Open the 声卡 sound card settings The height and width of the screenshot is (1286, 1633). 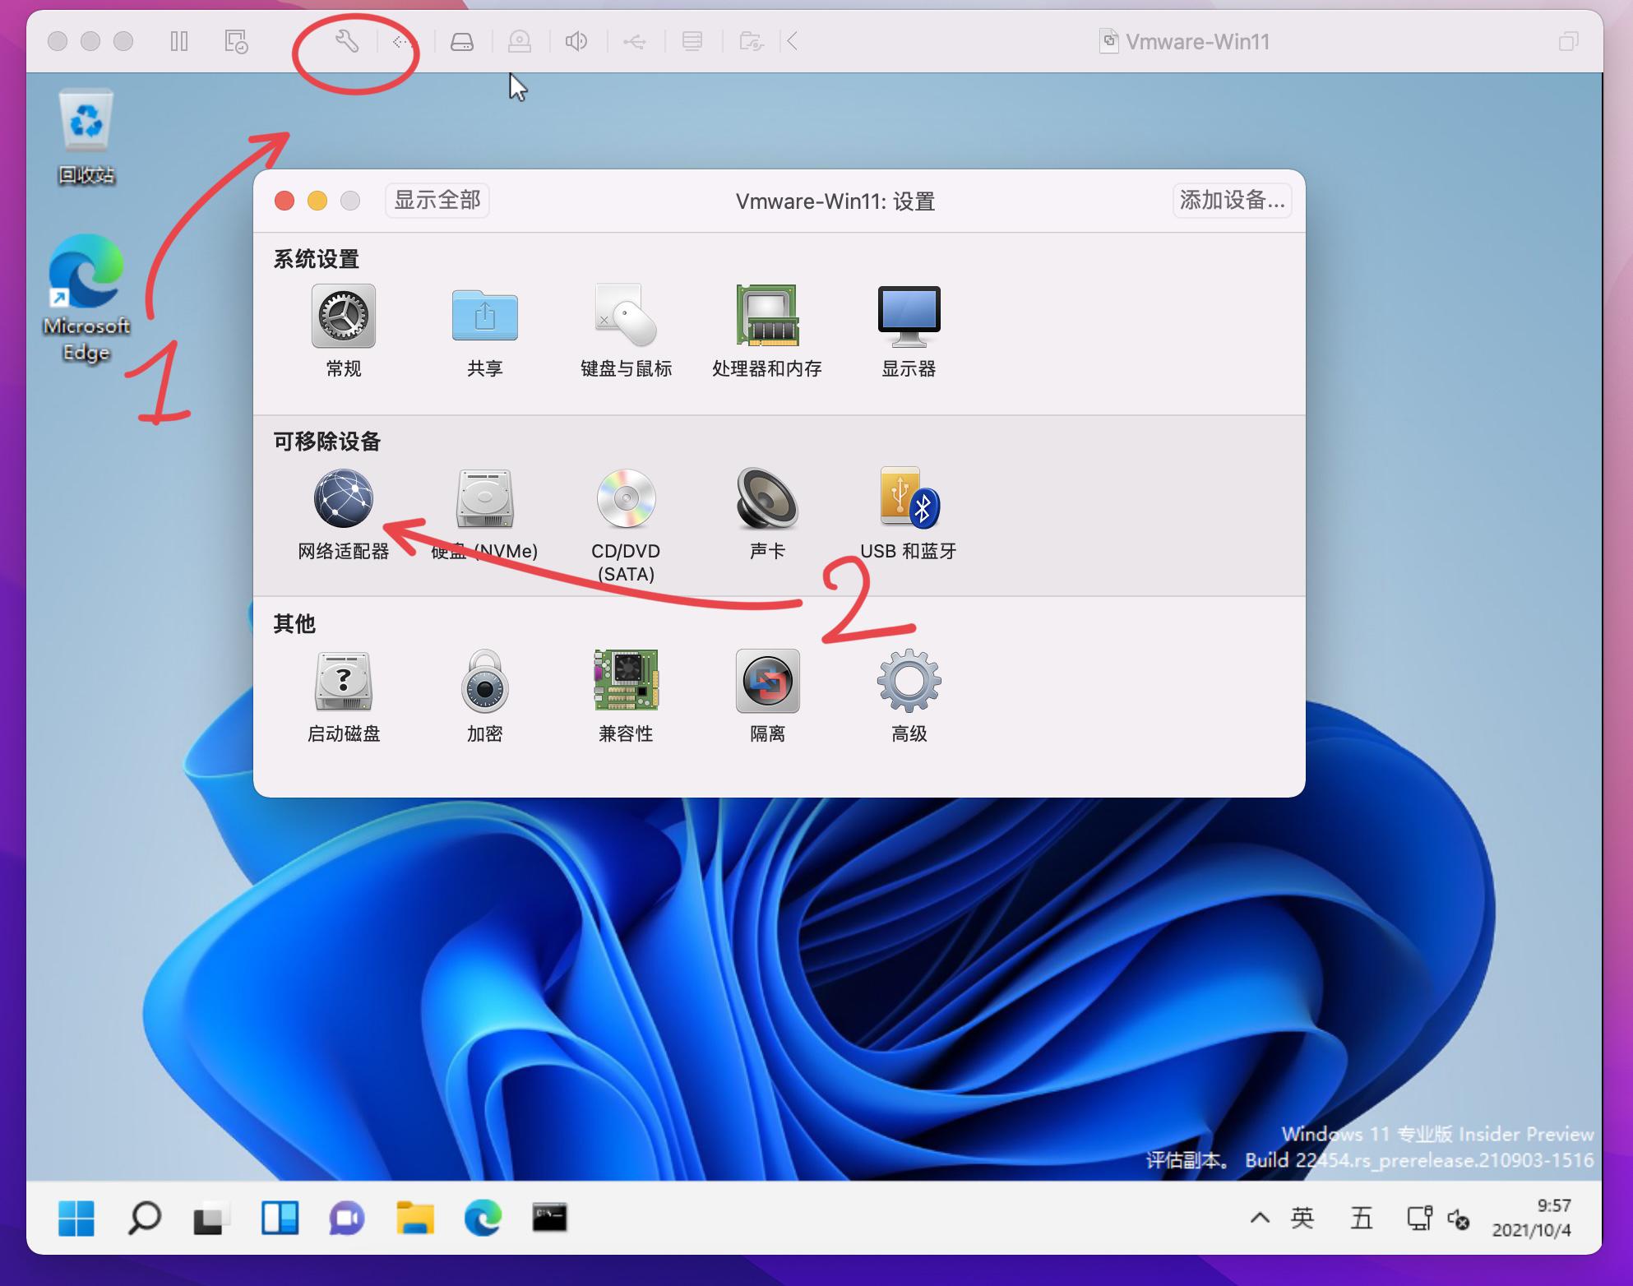pos(766,498)
